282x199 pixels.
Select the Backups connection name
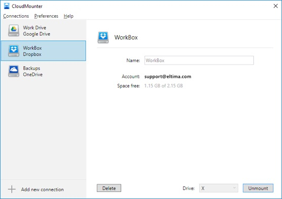[x=31, y=68]
